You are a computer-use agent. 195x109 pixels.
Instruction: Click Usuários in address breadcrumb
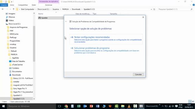click(56, 9)
